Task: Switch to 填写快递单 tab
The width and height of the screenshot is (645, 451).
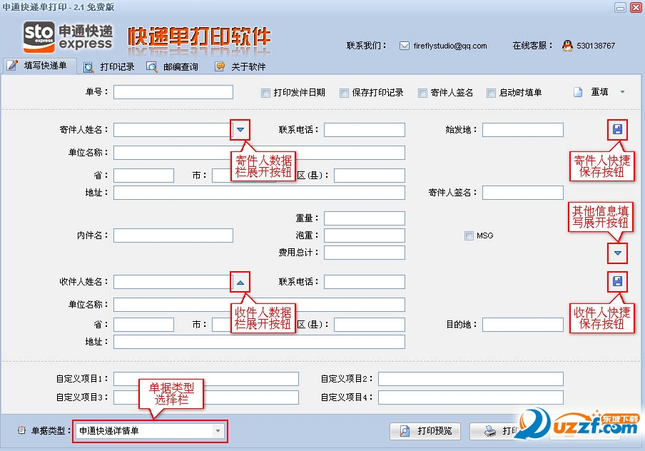Action: (x=39, y=66)
